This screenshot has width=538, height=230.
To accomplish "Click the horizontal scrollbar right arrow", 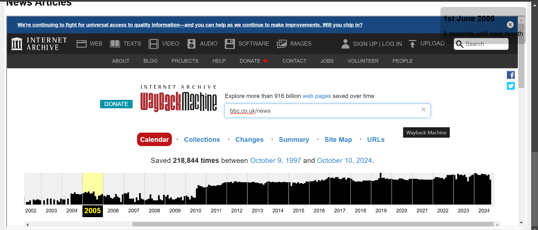I will pyautogui.click(x=497, y=225).
